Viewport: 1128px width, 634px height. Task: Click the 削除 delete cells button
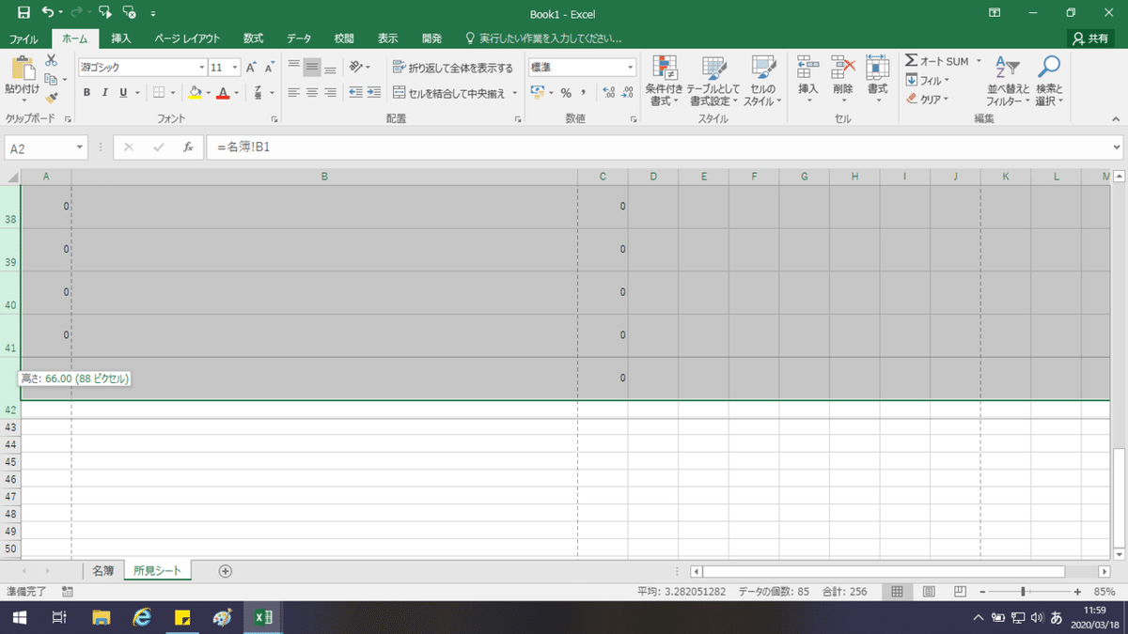pos(842,81)
